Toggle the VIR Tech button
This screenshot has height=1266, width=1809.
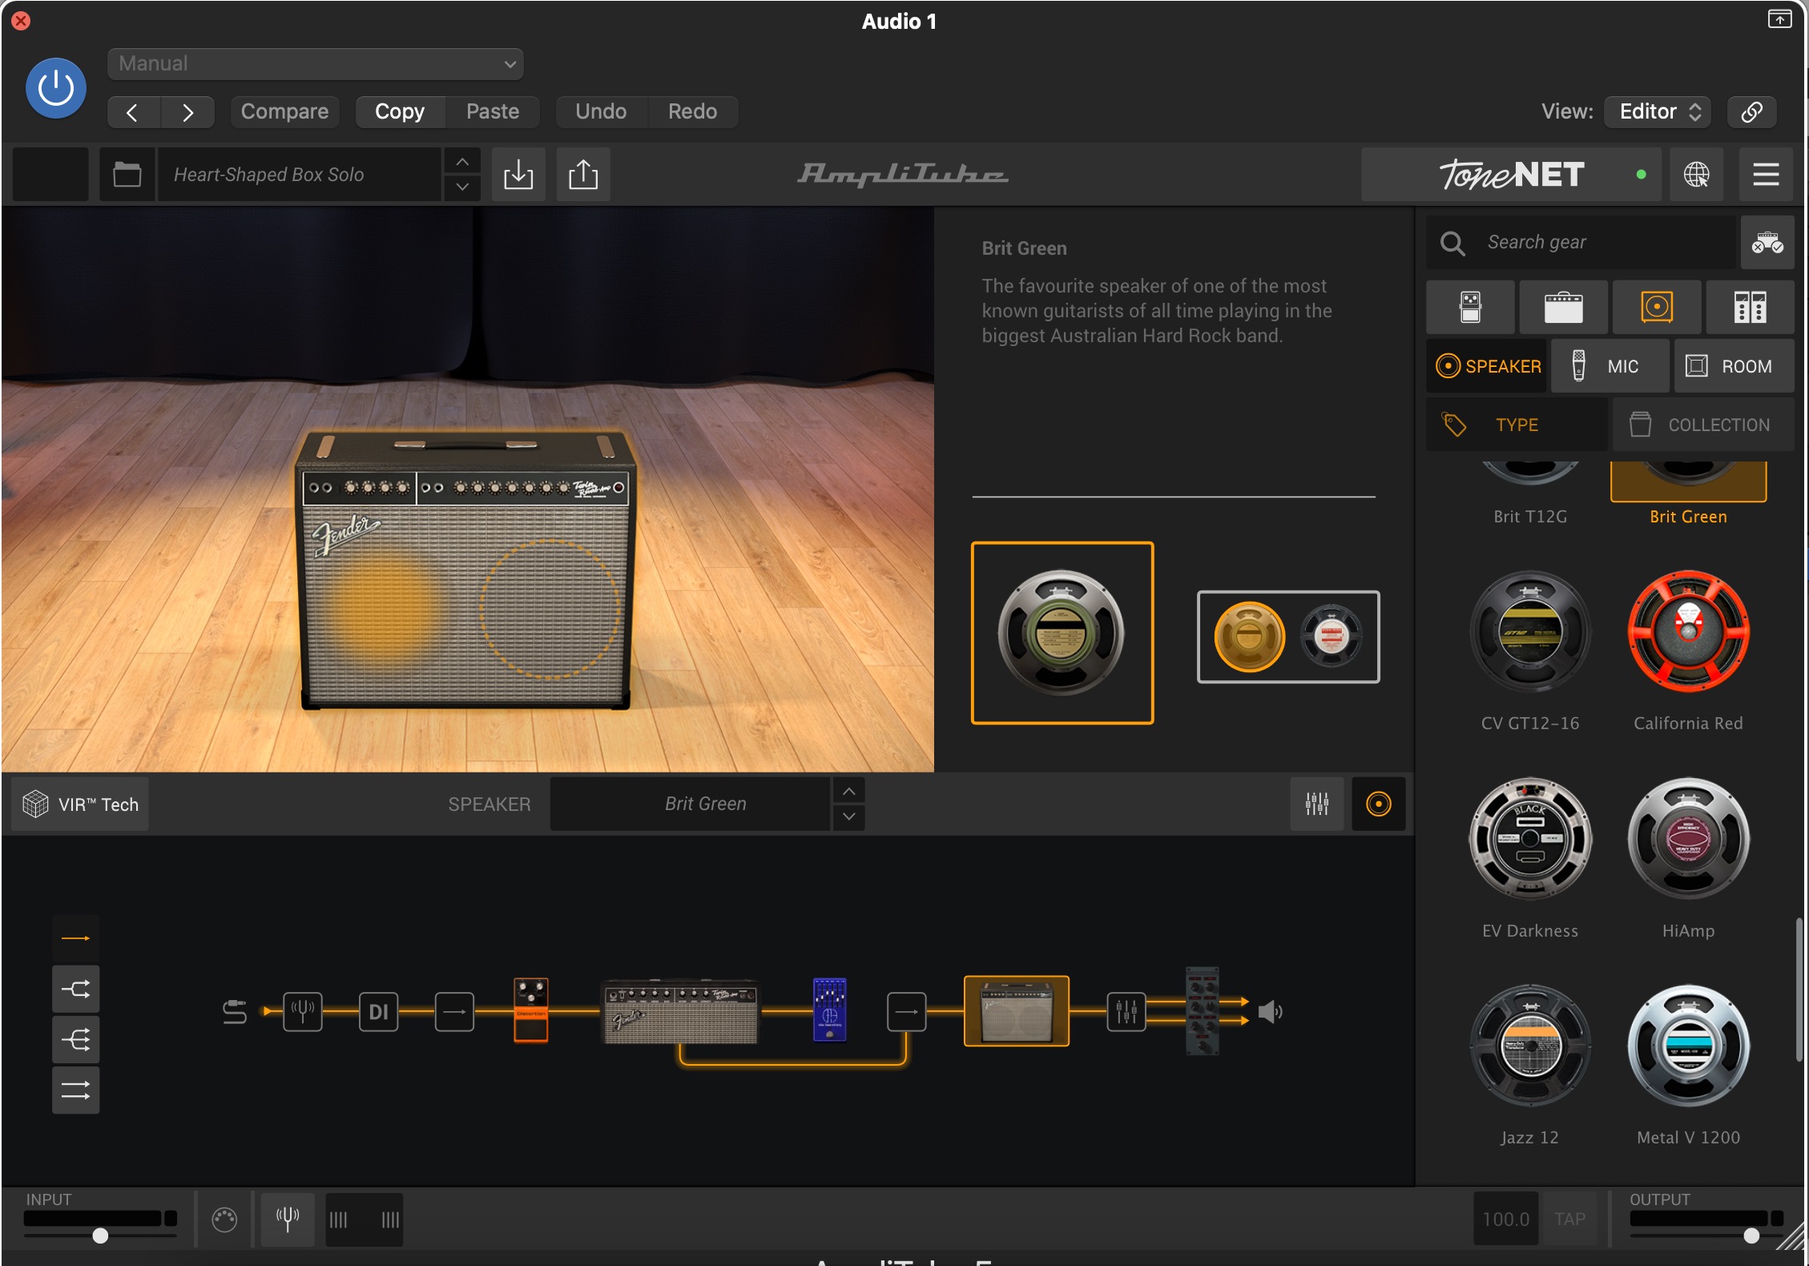point(81,804)
